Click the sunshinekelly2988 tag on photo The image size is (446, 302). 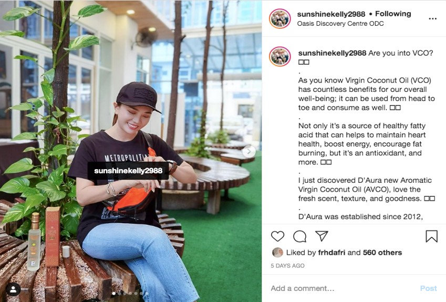(128, 171)
